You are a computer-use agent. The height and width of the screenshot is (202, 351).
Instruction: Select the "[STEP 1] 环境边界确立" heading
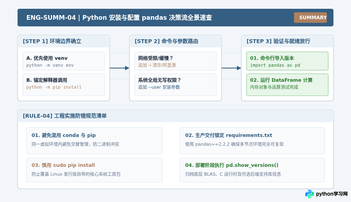click(52, 41)
